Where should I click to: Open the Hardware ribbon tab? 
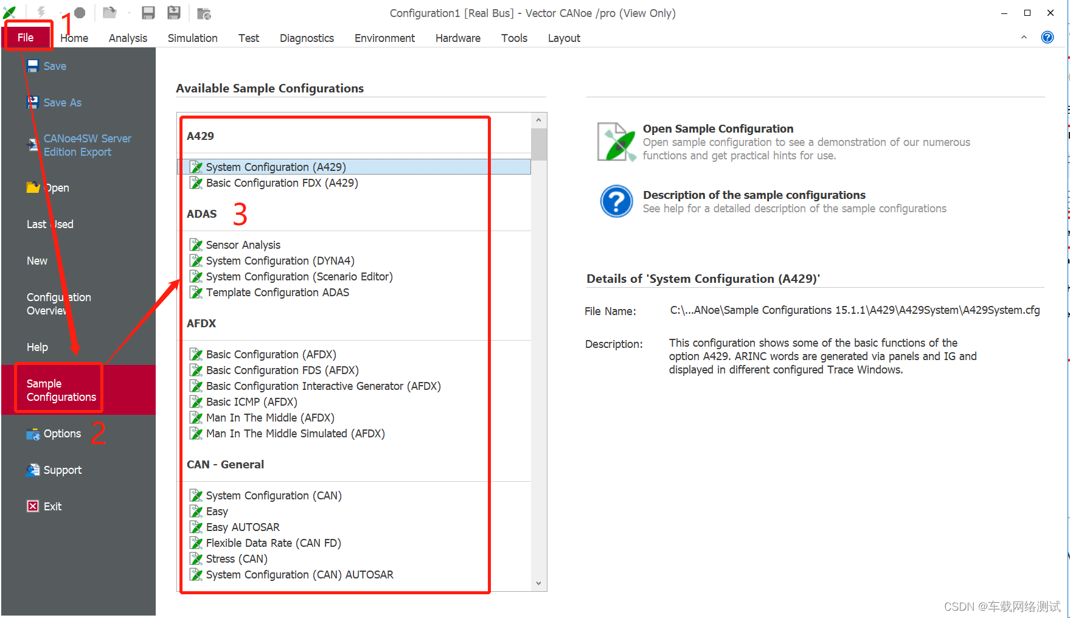coord(458,38)
